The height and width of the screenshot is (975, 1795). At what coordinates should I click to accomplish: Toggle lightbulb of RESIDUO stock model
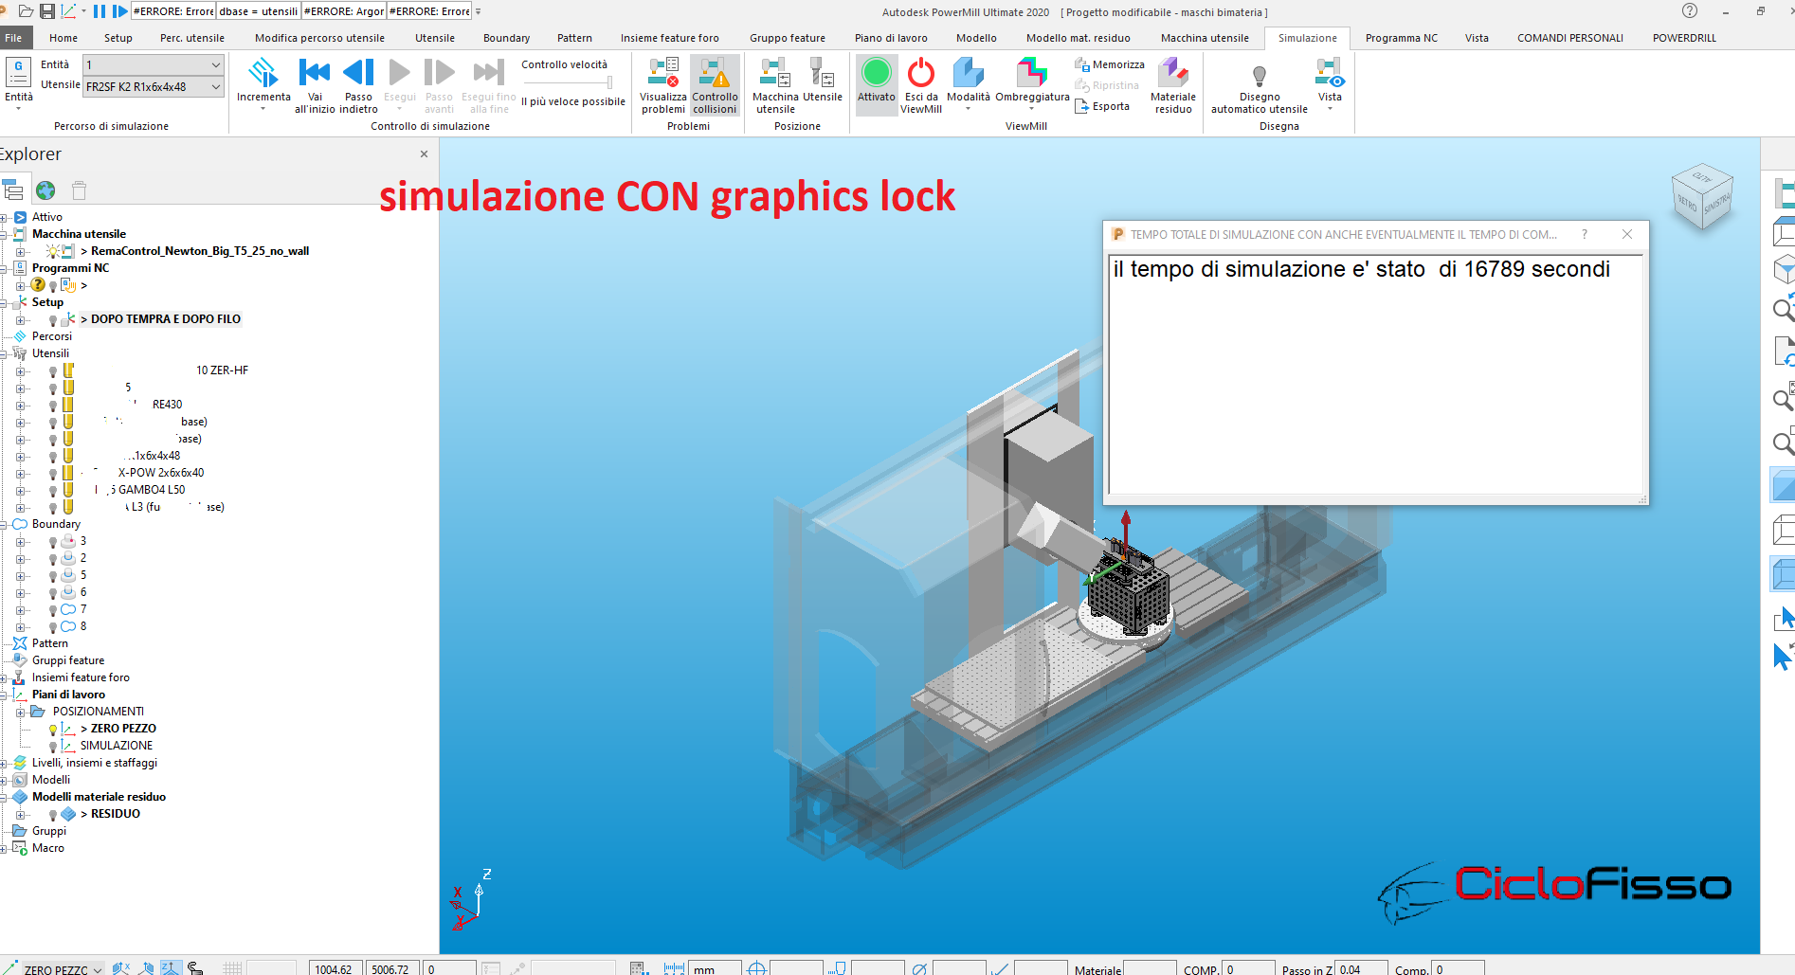53,815
